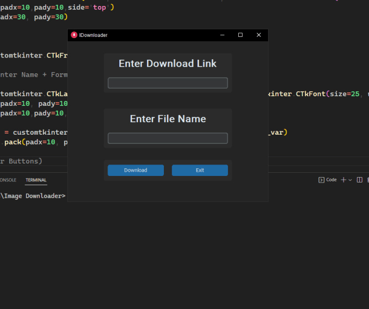Image resolution: width=369 pixels, height=309 pixels.
Task: Click the Code label in terminal toolbar
Action: click(332, 180)
